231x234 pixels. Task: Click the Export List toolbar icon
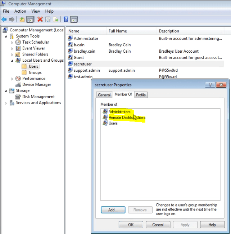pos(56,19)
